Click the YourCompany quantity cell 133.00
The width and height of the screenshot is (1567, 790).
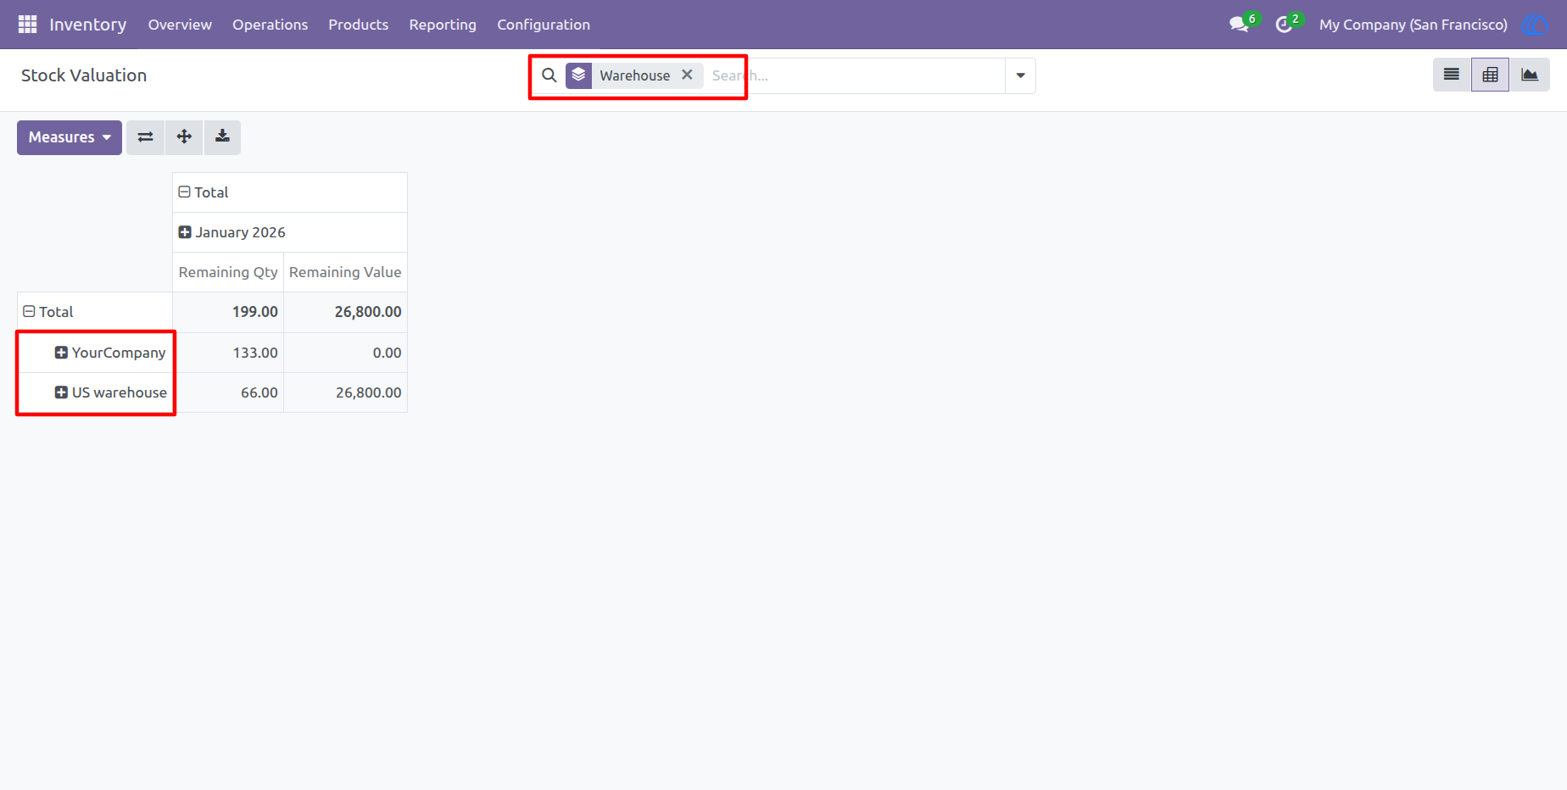click(228, 353)
